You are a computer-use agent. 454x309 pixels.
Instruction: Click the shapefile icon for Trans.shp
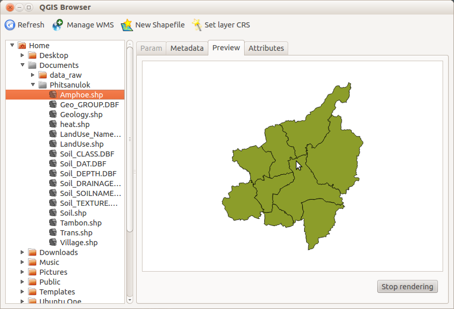tap(52, 232)
